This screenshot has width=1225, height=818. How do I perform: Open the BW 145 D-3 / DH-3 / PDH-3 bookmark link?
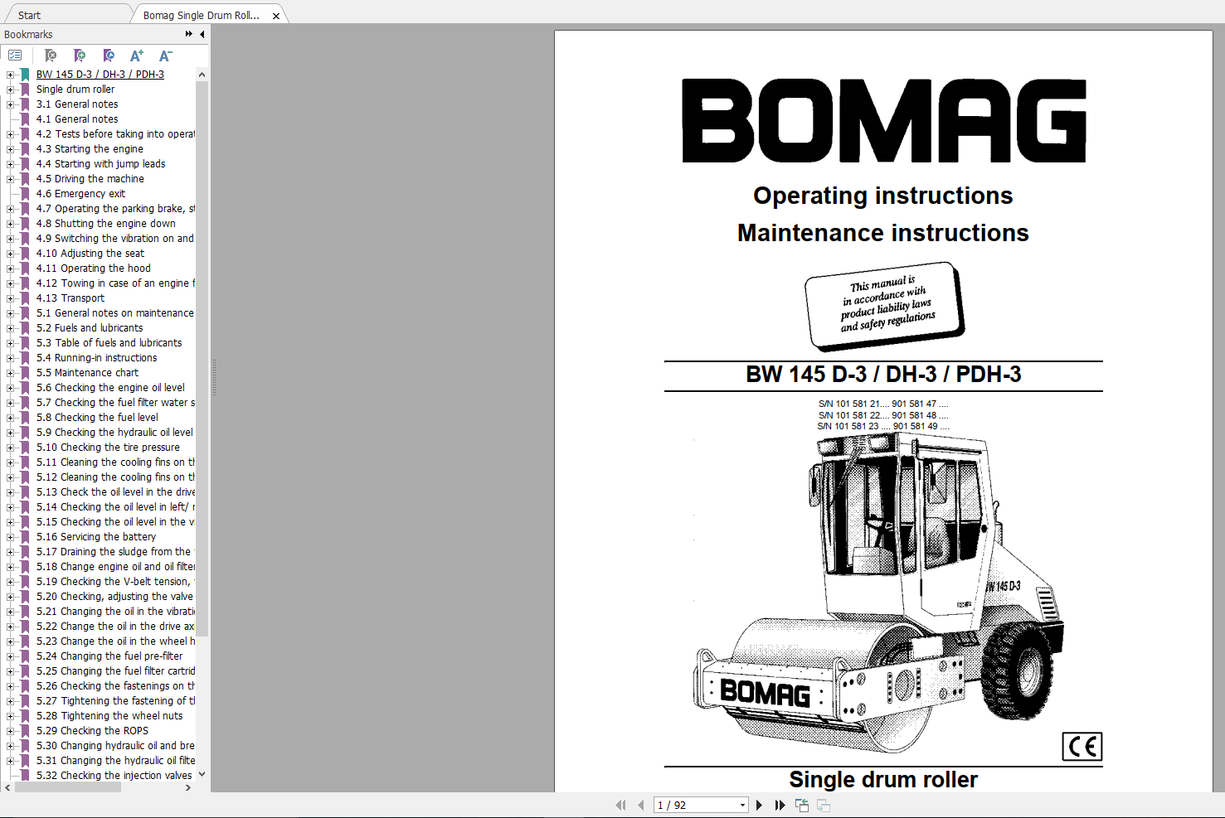pyautogui.click(x=100, y=75)
